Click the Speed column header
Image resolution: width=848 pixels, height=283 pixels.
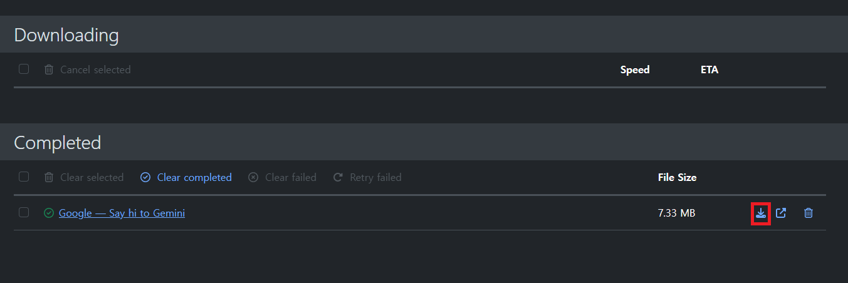point(635,69)
